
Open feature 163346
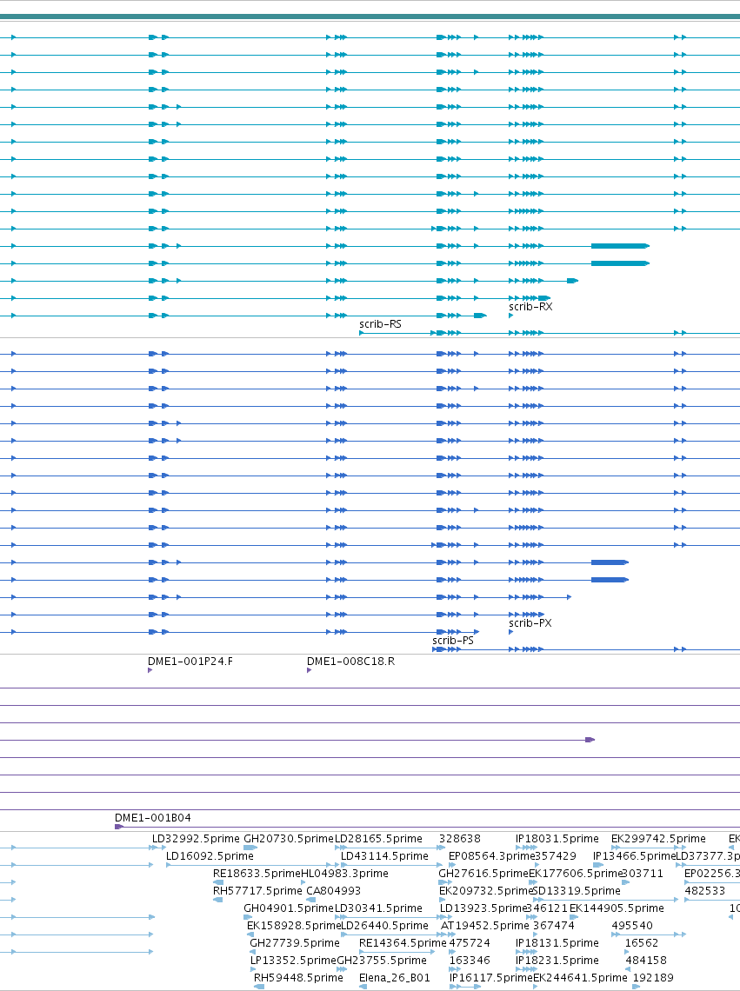470,960
